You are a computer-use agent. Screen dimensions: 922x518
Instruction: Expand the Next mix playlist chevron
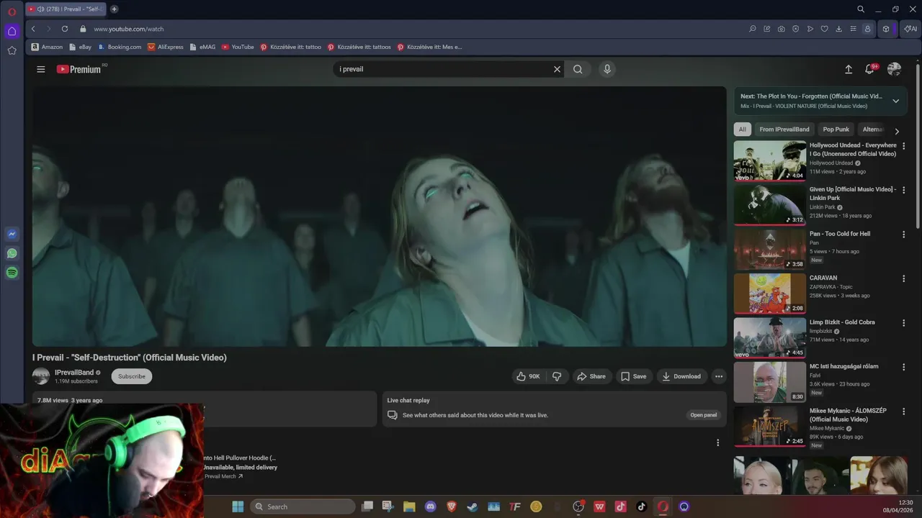(895, 101)
